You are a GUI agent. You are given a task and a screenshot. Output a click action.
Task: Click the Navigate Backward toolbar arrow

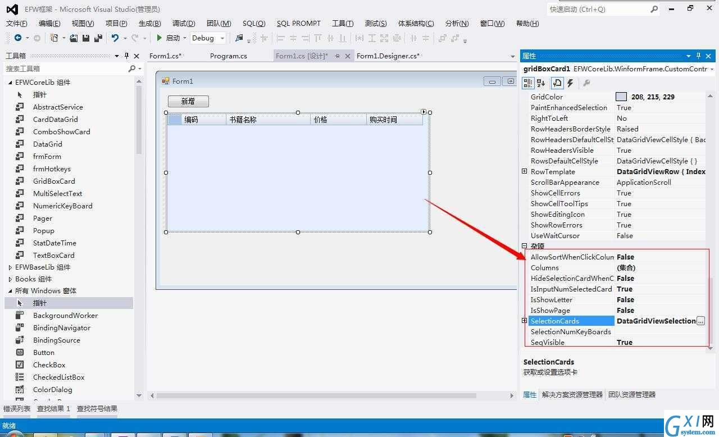pyautogui.click(x=18, y=38)
